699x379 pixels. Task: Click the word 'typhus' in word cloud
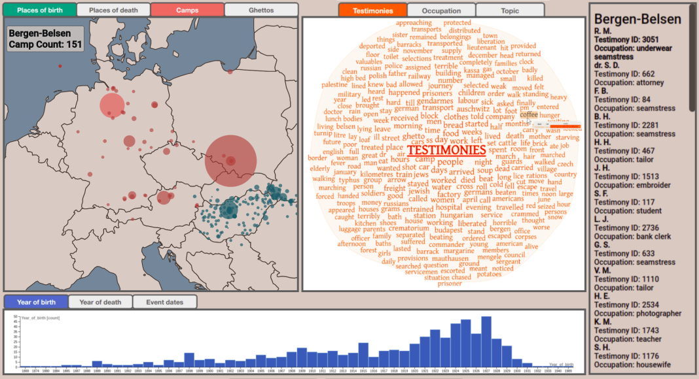click(x=349, y=180)
